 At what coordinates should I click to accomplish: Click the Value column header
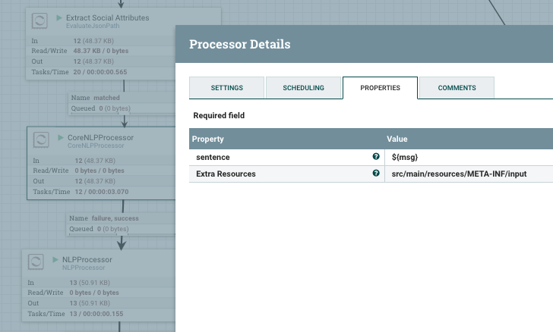(x=398, y=139)
